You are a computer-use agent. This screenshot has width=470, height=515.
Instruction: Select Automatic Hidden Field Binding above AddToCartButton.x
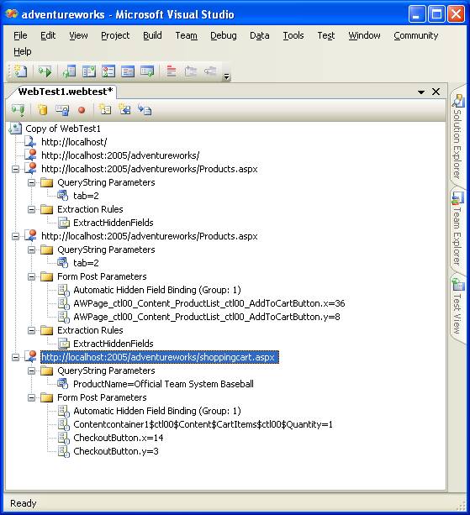click(157, 290)
